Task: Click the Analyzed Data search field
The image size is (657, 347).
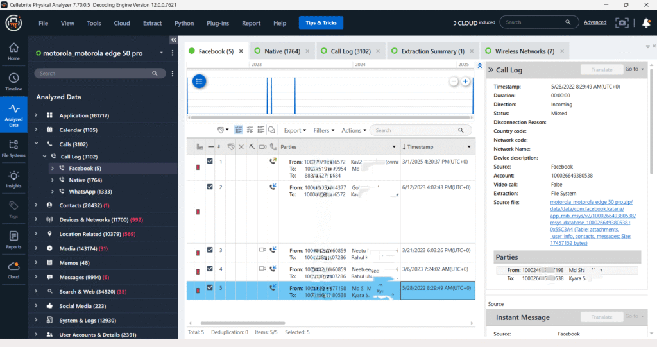Action: point(99,73)
